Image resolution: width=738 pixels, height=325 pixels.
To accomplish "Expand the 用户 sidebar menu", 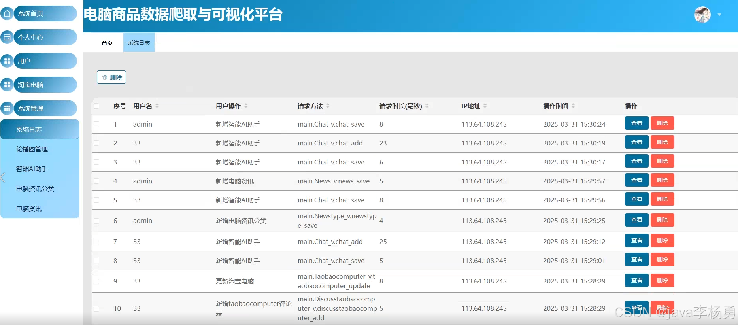I will [x=45, y=61].
